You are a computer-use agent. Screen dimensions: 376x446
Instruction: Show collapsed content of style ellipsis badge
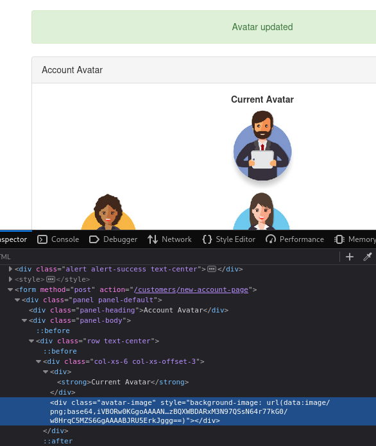(51, 279)
